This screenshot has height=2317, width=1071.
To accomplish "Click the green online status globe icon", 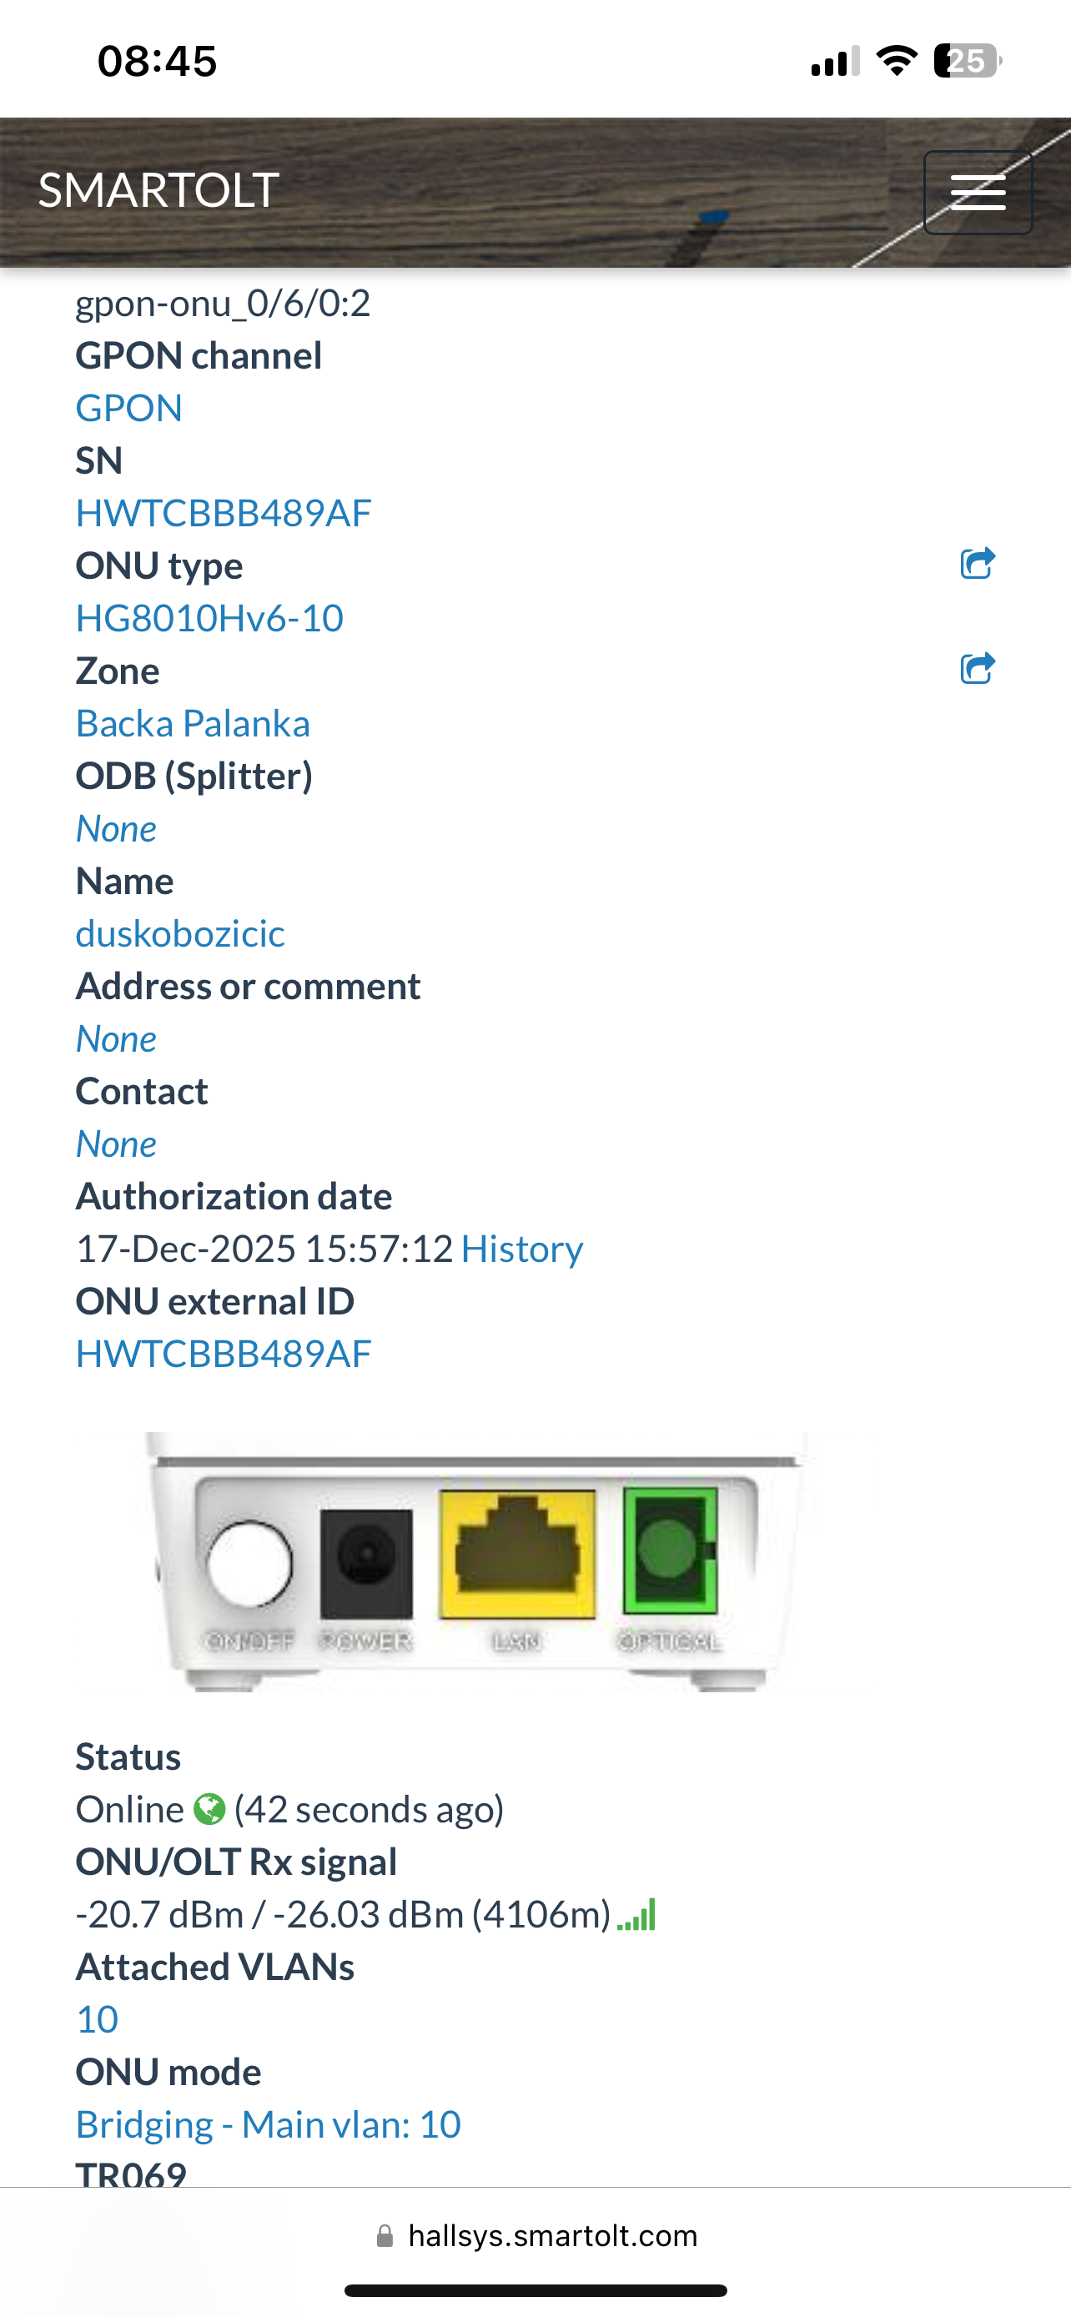I will [x=209, y=1809].
